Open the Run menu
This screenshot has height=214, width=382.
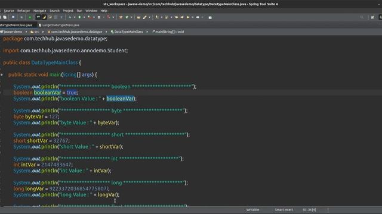(79, 11)
